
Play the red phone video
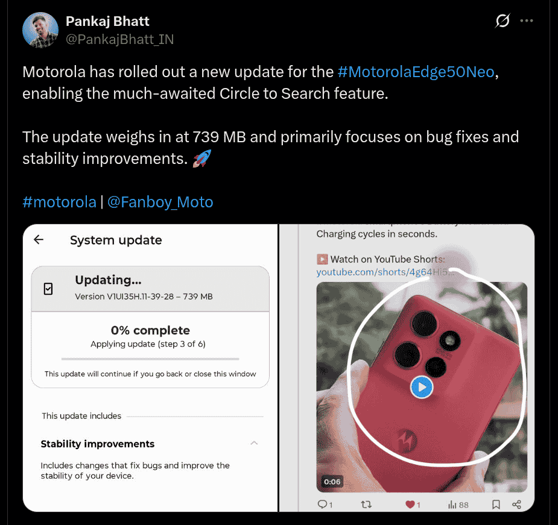coord(422,387)
